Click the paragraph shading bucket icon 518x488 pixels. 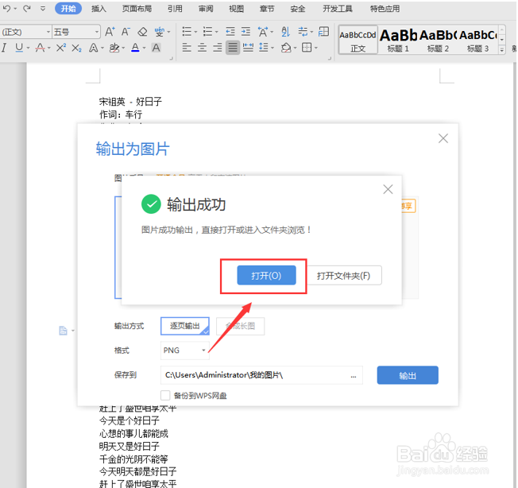tap(286, 48)
